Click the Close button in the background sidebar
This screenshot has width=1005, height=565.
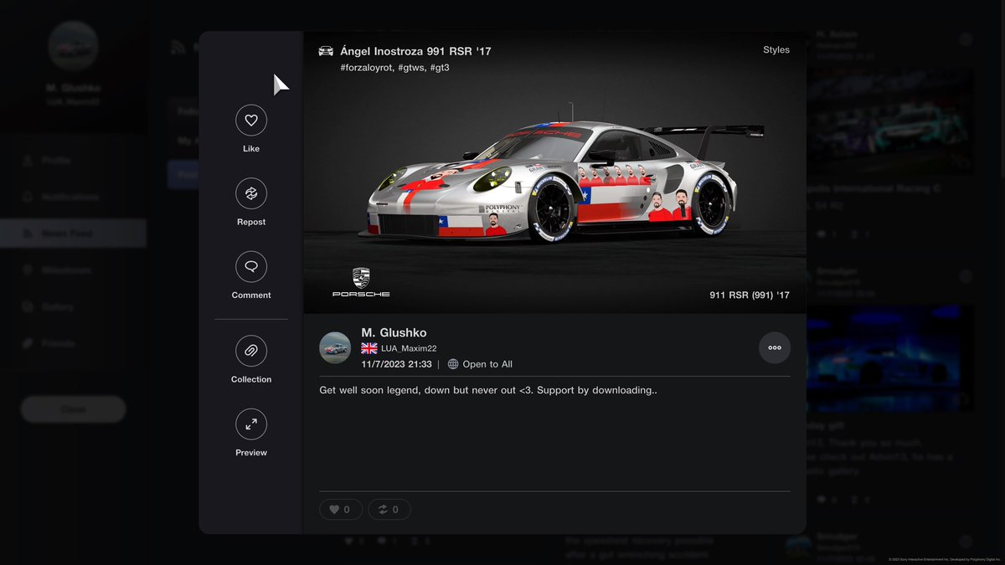pyautogui.click(x=73, y=409)
